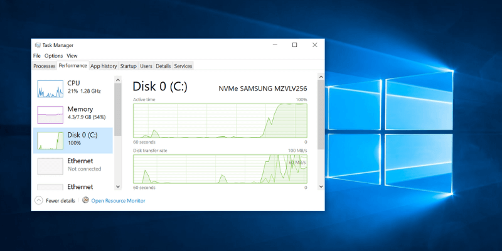Image resolution: width=502 pixels, height=251 pixels.
Task: Click the Resource Monitor gauge icon
Action: [x=85, y=200]
